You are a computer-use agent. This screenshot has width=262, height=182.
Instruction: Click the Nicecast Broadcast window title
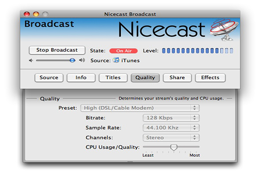pyautogui.click(x=130, y=14)
